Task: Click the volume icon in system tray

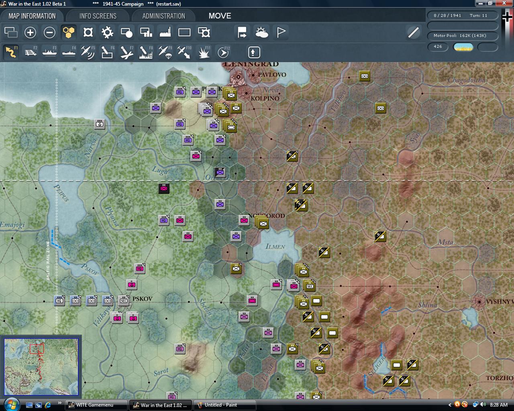Action: point(483,405)
